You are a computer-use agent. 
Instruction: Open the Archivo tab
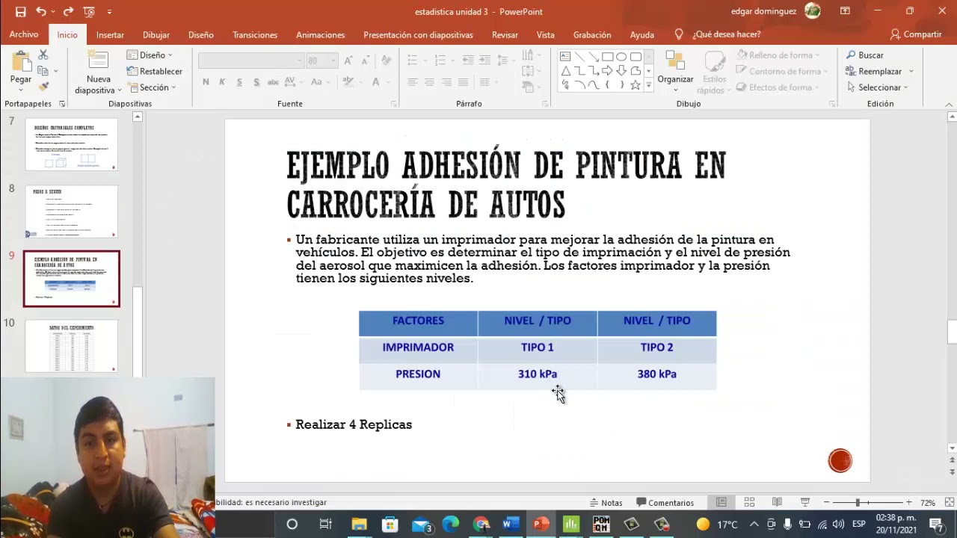tap(24, 34)
